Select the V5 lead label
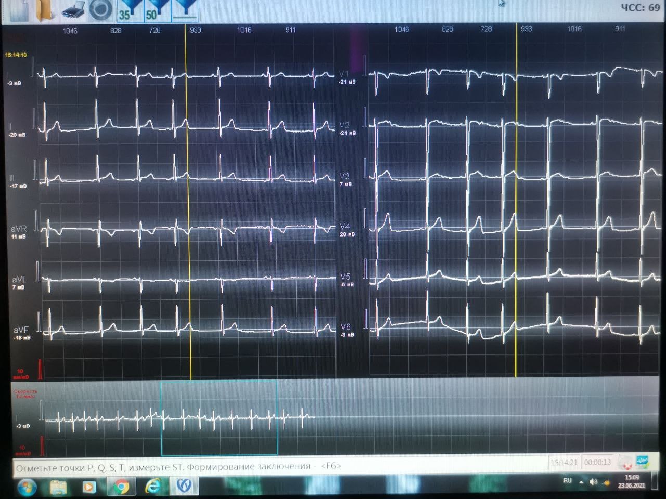 click(x=345, y=277)
